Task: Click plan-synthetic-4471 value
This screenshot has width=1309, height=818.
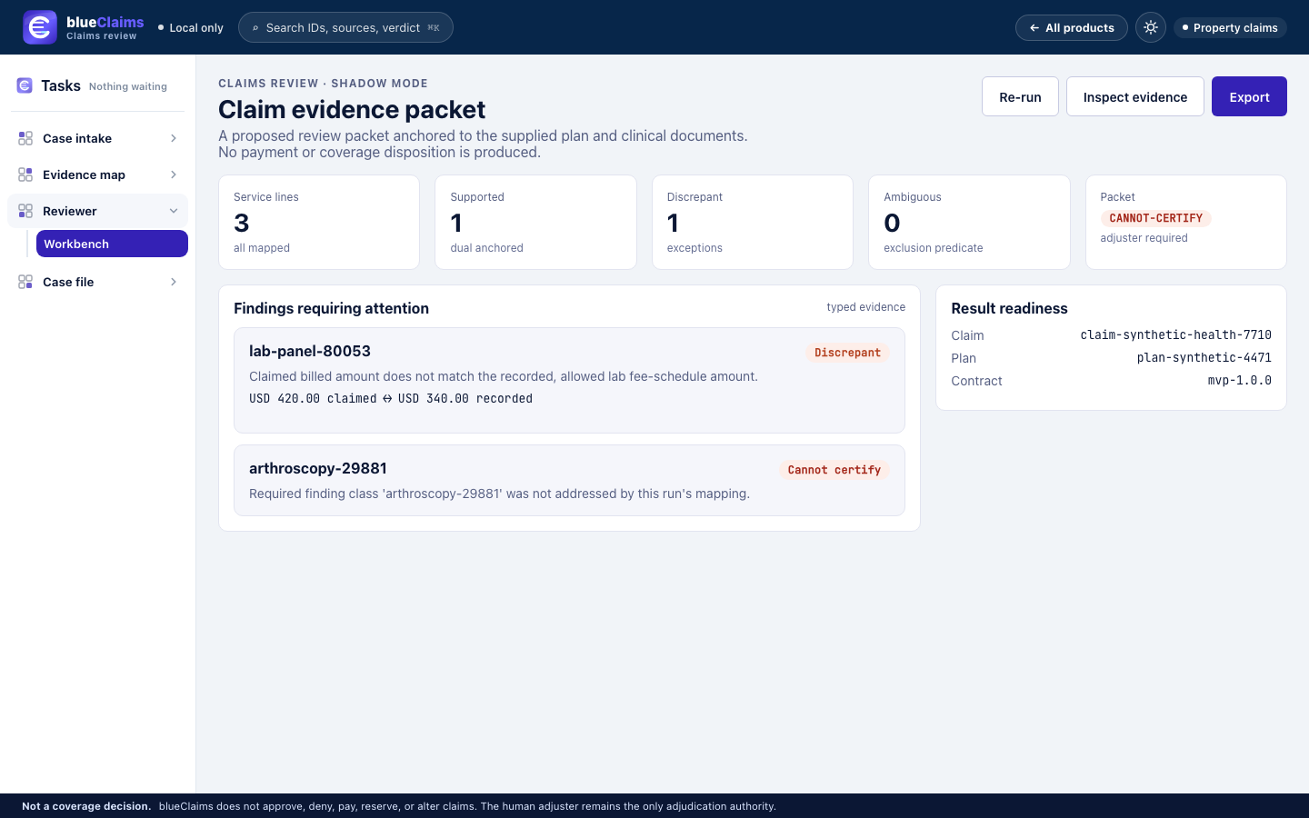Action: point(1204,358)
